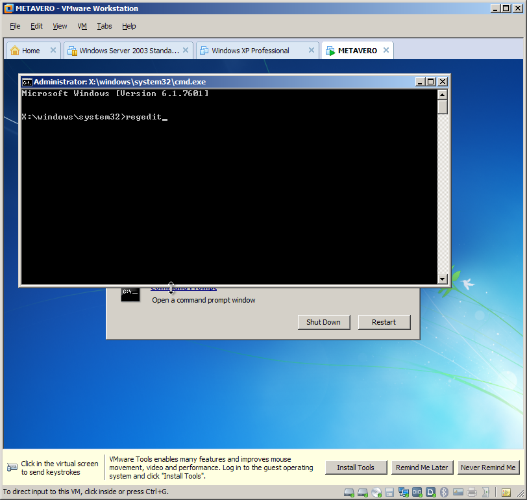The height and width of the screenshot is (500, 527).
Task: Click the message log note icon
Action: coord(506,493)
